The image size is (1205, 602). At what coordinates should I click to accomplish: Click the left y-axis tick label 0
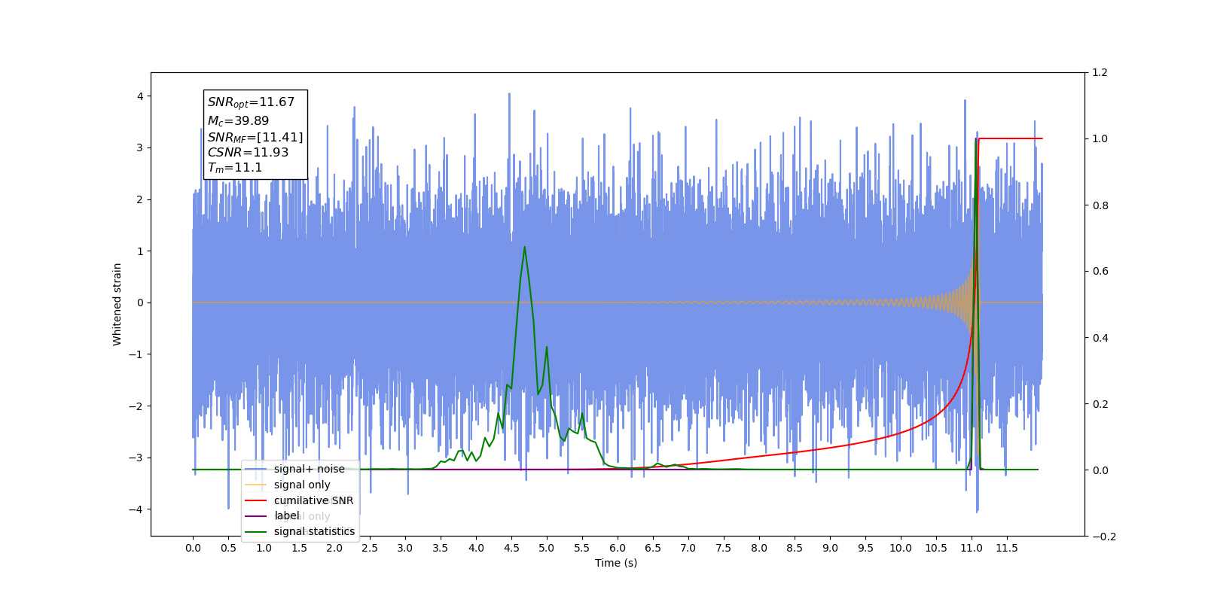click(x=140, y=303)
